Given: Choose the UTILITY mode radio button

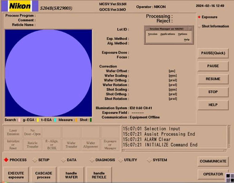Looking at the screenshot, I should [x=121, y=160].
